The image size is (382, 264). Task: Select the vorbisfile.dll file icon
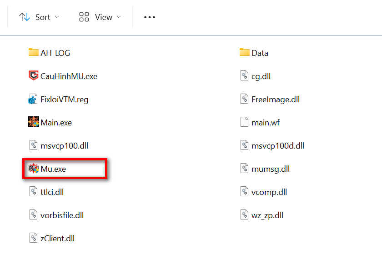(x=33, y=215)
